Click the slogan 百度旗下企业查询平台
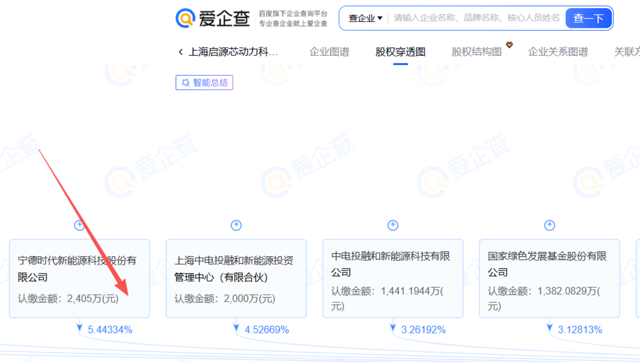Screen dimensions: 640x362 point(293,13)
